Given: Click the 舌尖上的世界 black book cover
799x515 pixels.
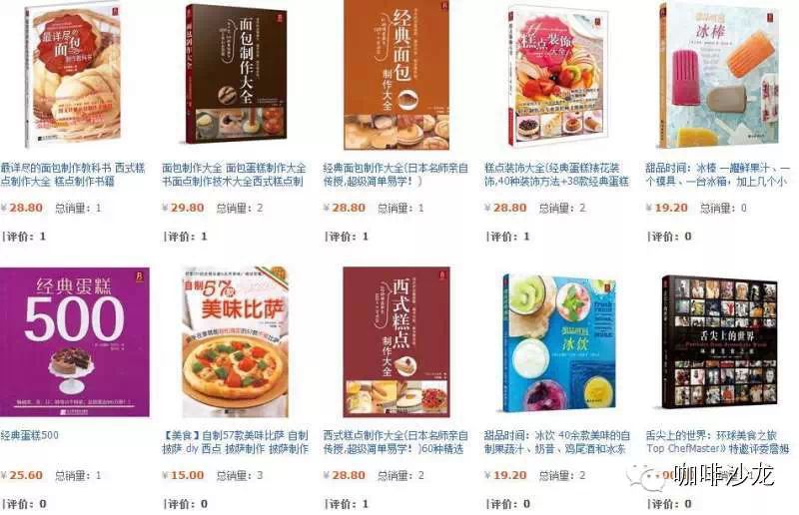Looking at the screenshot, I should [x=719, y=341].
